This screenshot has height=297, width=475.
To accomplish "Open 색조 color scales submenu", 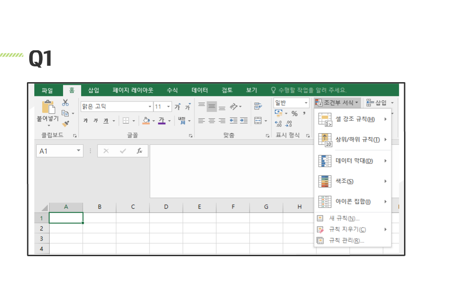I will click(x=353, y=181).
